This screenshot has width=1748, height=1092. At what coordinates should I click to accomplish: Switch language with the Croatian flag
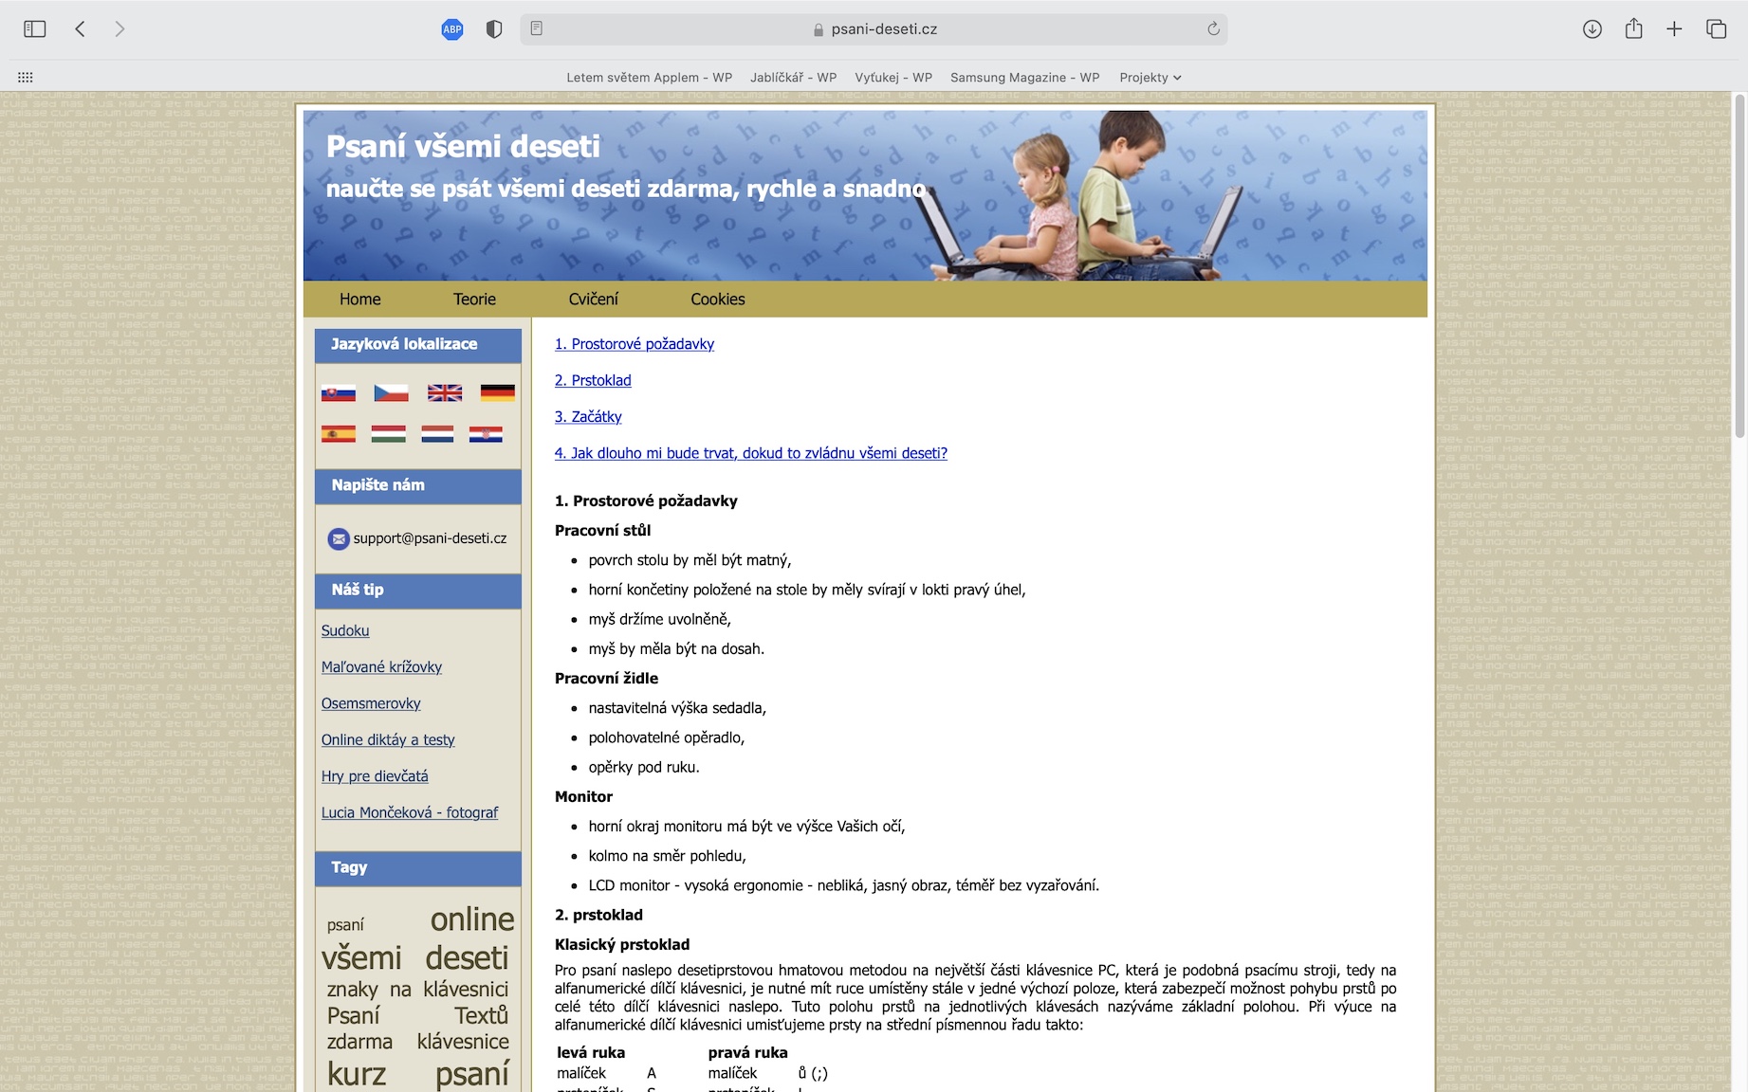point(486,434)
